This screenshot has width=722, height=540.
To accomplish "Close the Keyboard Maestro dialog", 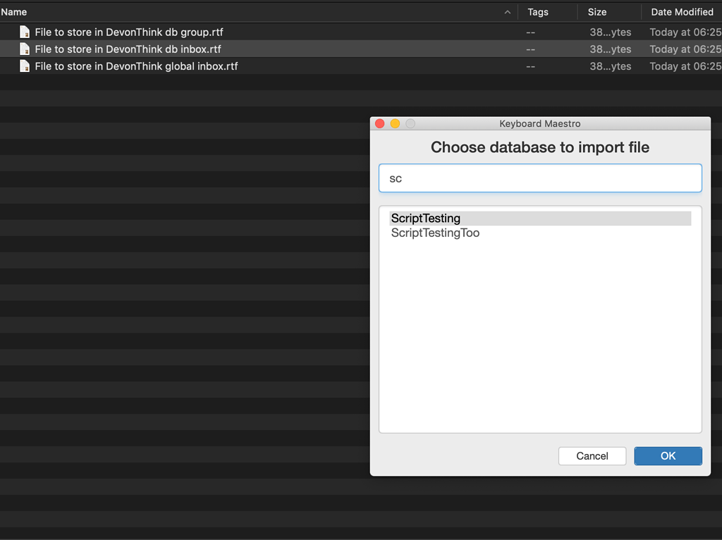I will 380,123.
